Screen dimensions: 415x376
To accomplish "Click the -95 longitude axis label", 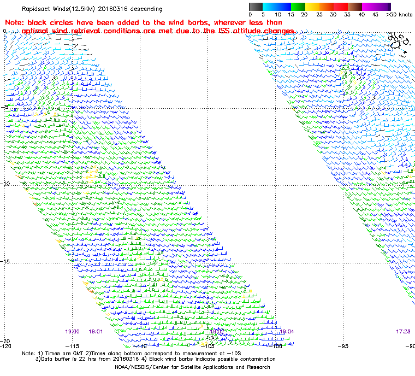I will coord(343,346).
